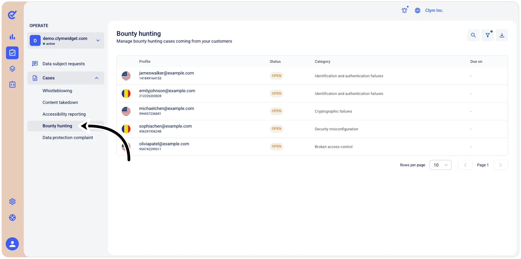Download the bounty hunting cases
521x259 pixels.
[x=502, y=35]
